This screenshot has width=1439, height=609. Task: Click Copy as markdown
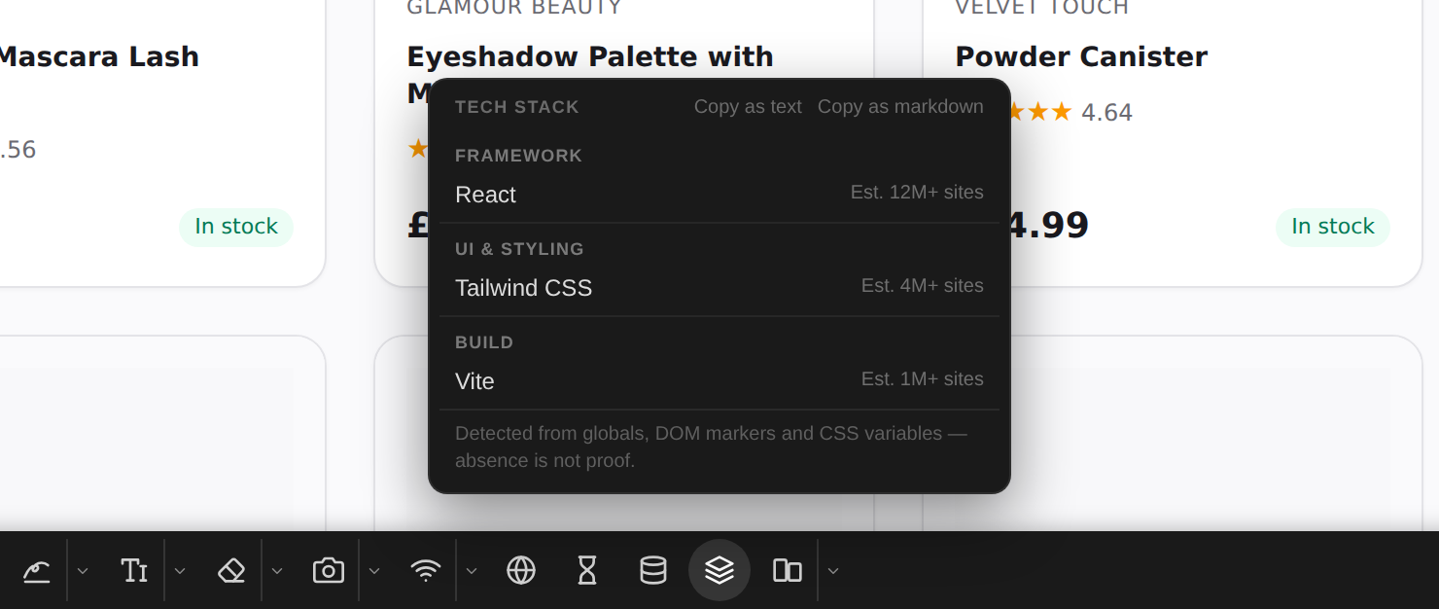[x=900, y=107]
